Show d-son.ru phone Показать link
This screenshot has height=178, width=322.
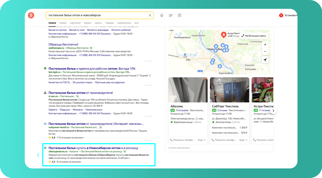(x=106, y=114)
